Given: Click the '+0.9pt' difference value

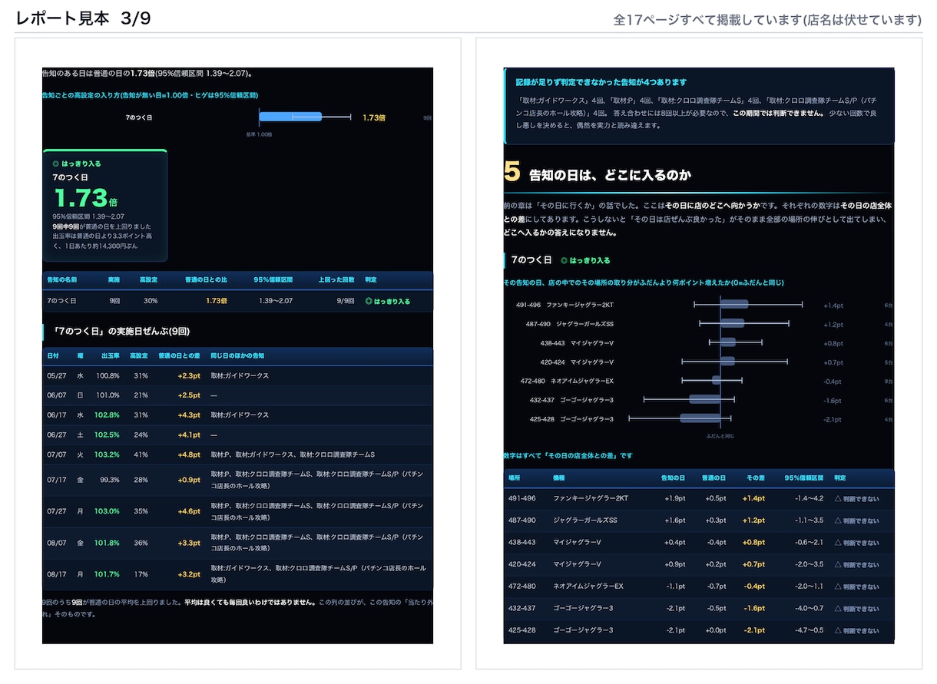Looking at the screenshot, I should (x=189, y=481).
